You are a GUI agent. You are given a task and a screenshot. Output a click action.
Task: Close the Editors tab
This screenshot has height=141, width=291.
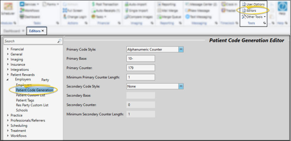click(43, 31)
